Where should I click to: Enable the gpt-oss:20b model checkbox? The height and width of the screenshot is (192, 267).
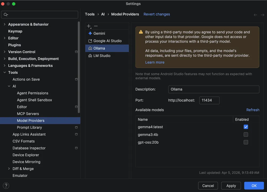click(x=246, y=142)
